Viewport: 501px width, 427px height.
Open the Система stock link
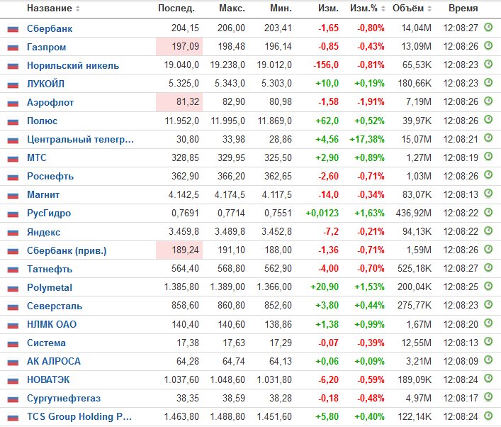click(x=46, y=343)
